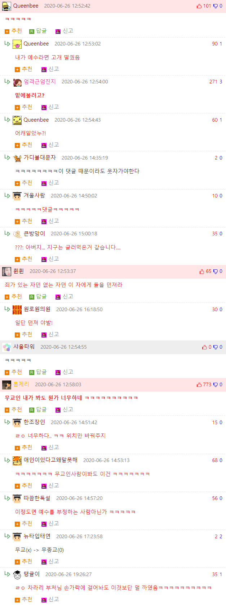
Task: Recommend (추천) 샤을타워's comment
Action: point(13,372)
